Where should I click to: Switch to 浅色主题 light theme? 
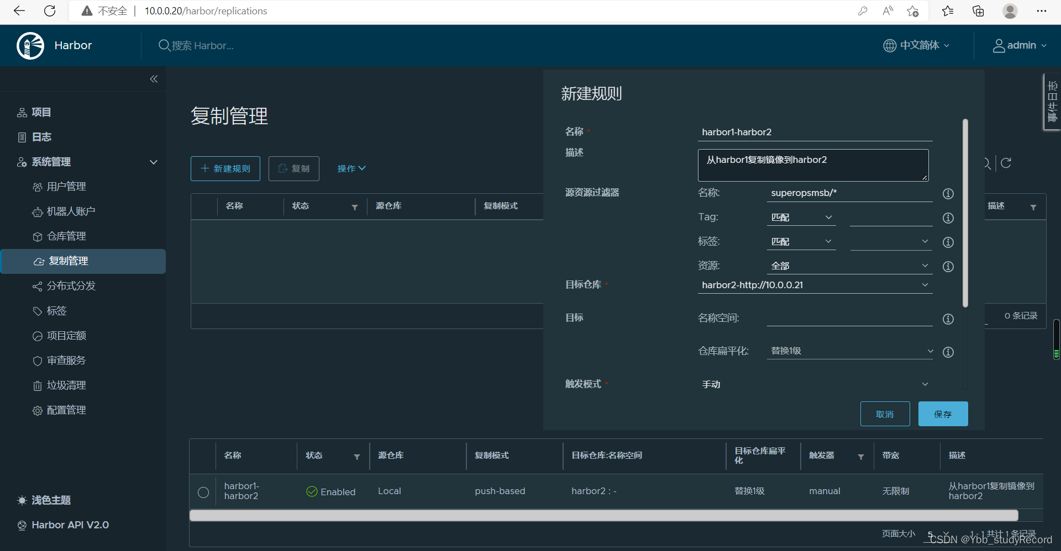[44, 500]
